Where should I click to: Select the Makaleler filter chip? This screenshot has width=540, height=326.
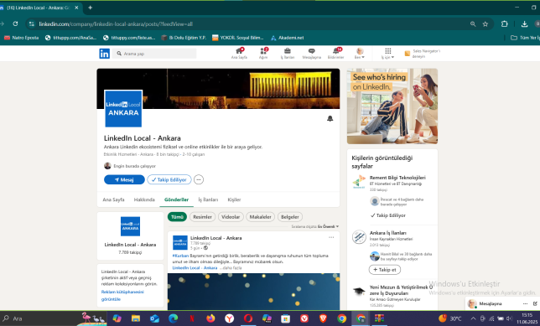click(260, 217)
